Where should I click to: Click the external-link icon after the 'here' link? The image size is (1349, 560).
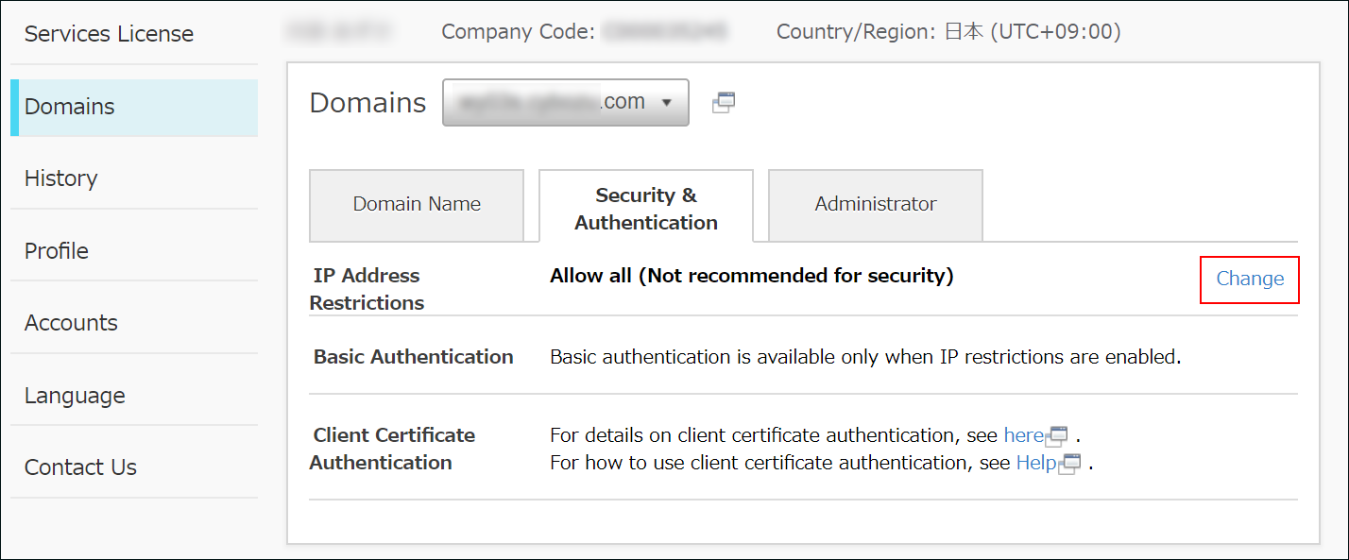click(1057, 436)
